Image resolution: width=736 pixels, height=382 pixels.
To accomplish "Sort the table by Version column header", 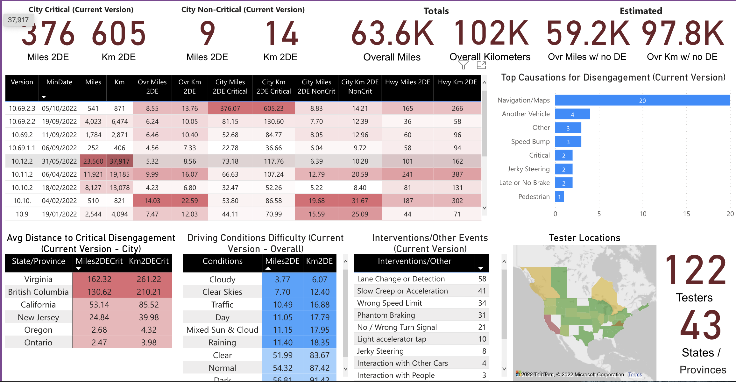I will 22,82.
